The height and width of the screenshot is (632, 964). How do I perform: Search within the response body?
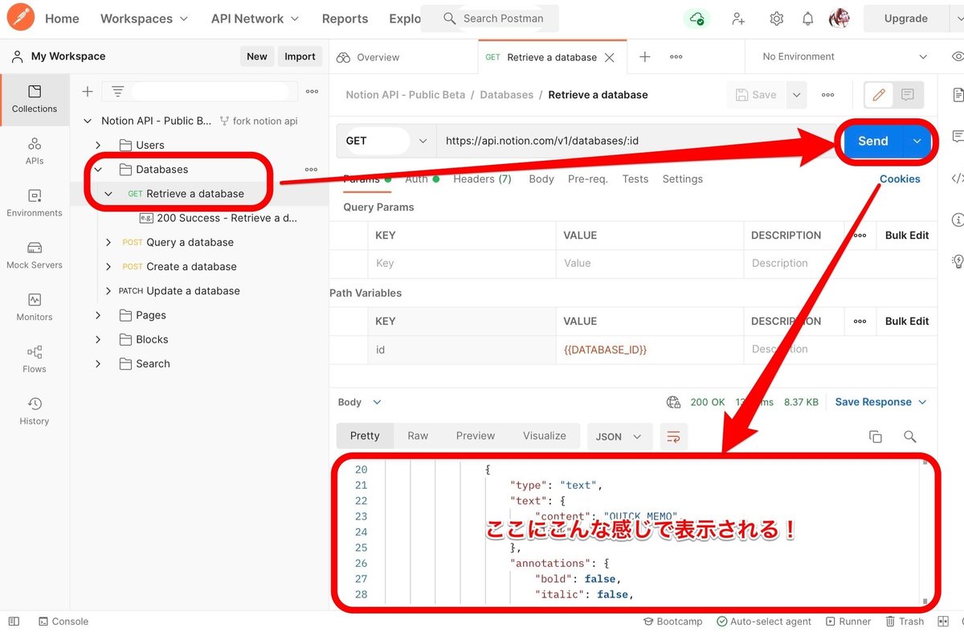click(x=910, y=437)
